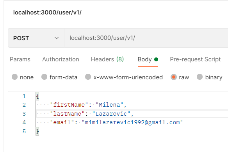The image size is (228, 152).
Task: Select the Body tab
Action: point(148,59)
